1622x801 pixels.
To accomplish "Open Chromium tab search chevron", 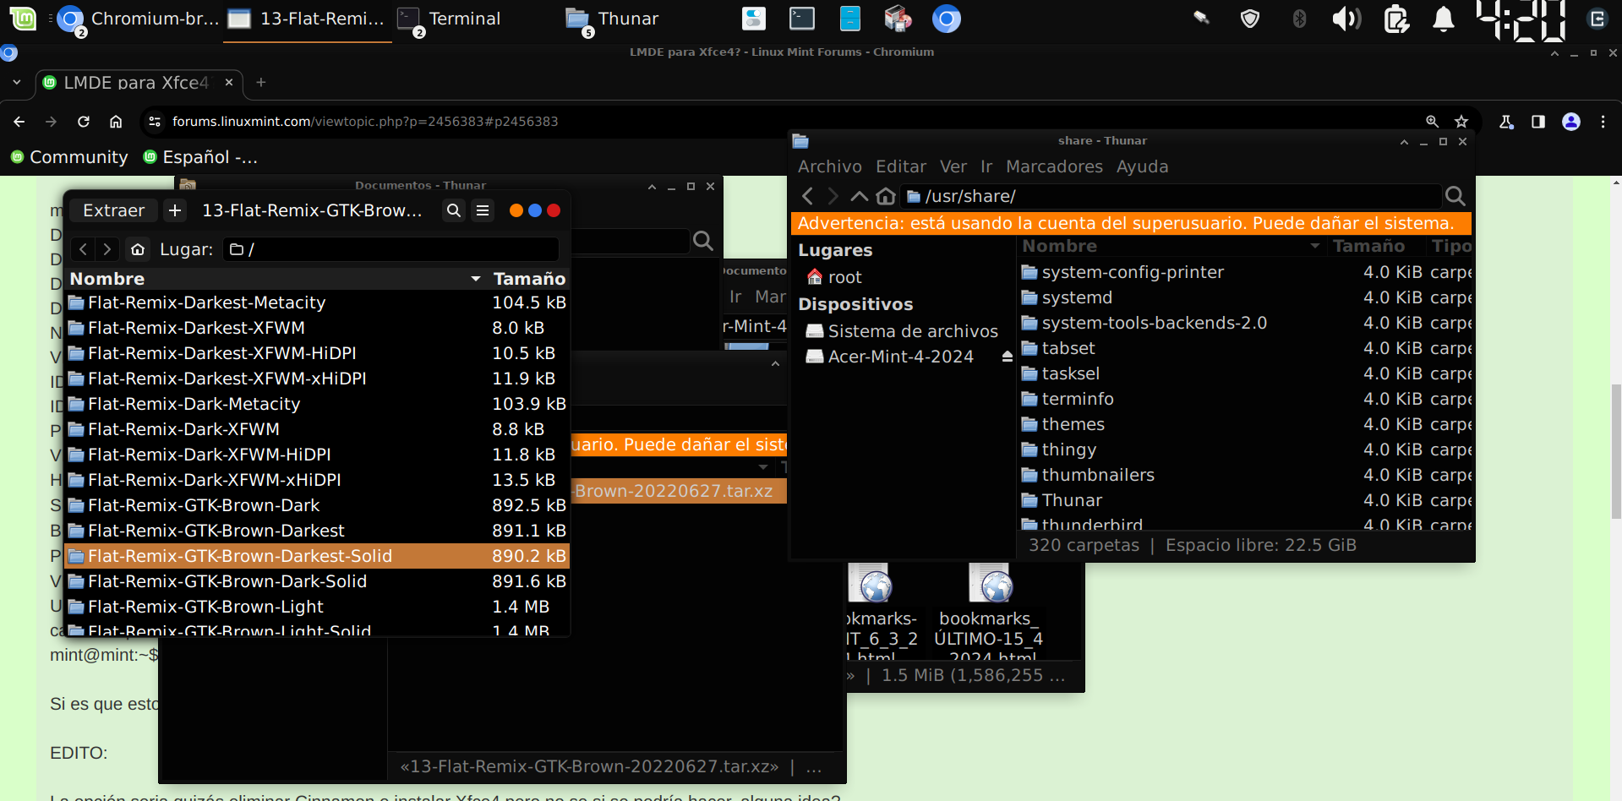I will [x=17, y=83].
